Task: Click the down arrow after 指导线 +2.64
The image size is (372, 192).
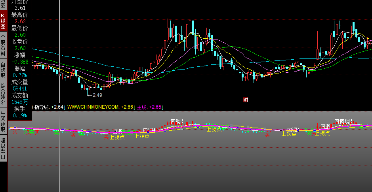Action: (x=65, y=107)
